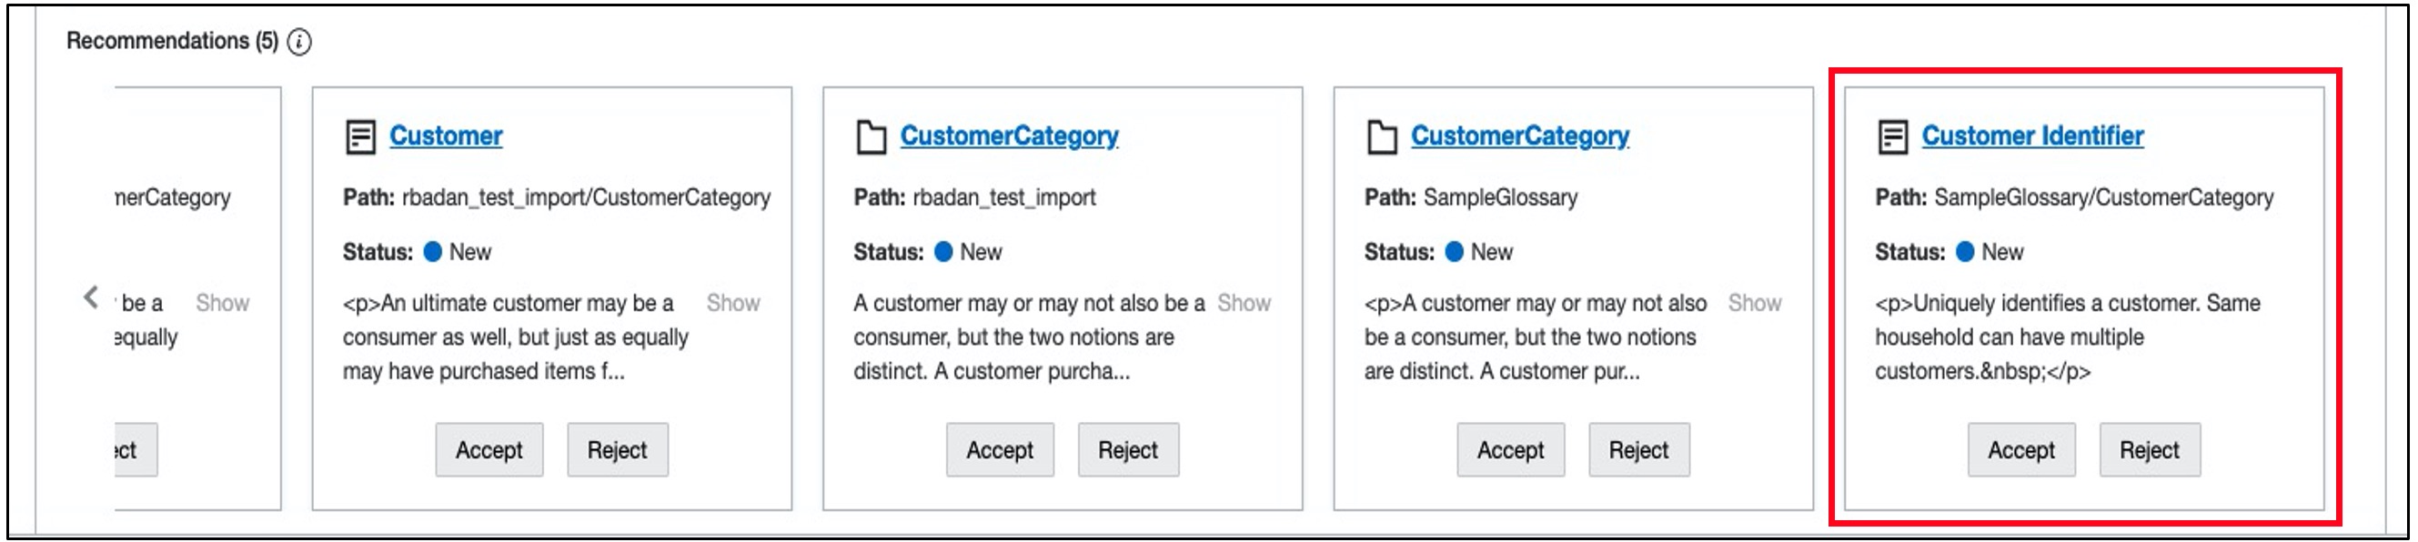The width and height of the screenshot is (2418, 542).
Task: Click the category icon on SampleGlossary CustomerCategory card
Action: (x=1382, y=137)
